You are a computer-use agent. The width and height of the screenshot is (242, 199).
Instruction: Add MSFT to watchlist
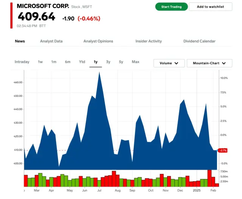(210, 7)
